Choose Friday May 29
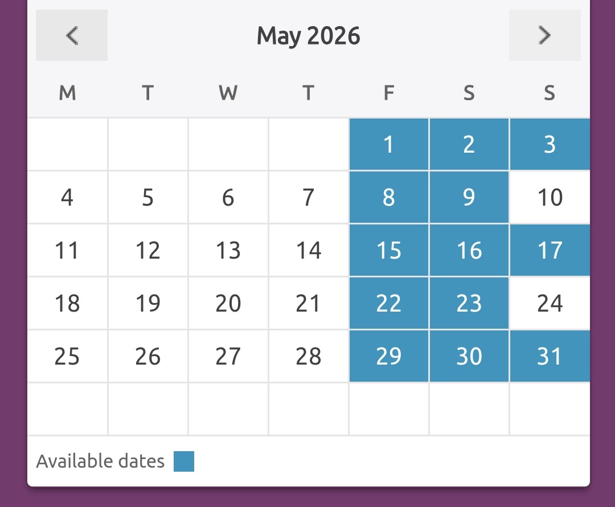The image size is (615, 507). (x=388, y=357)
